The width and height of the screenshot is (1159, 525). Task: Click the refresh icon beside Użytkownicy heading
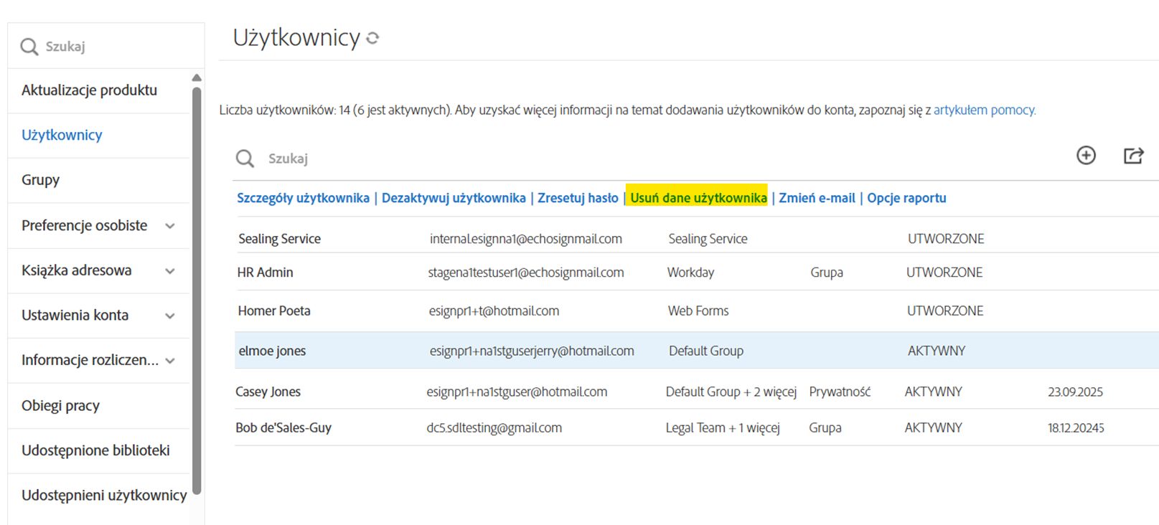click(x=372, y=38)
